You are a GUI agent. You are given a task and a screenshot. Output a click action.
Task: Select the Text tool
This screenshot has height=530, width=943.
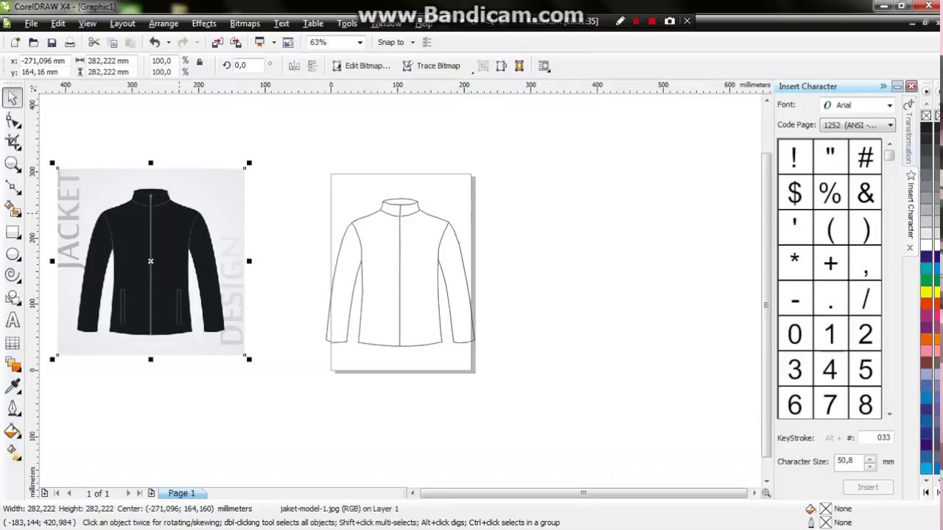click(13, 320)
